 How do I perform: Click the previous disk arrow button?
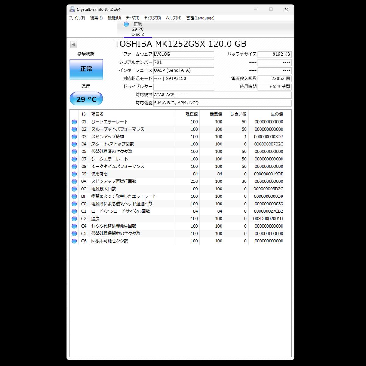[74, 45]
